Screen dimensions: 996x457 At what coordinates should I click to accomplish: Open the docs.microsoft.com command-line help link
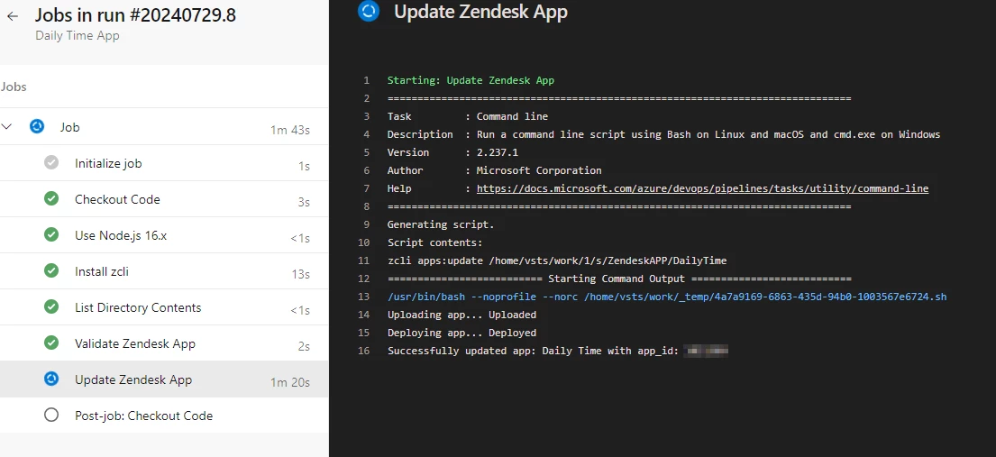pyautogui.click(x=702, y=188)
